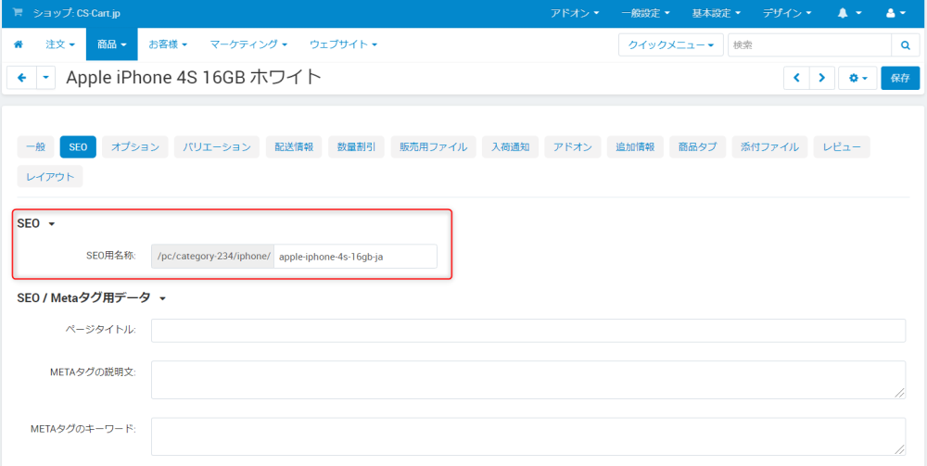This screenshot has width=927, height=466.
Task: Click the ページタイトル input field
Action: (x=528, y=331)
